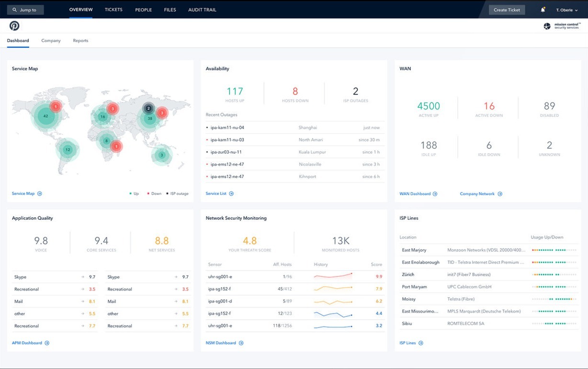Click the magnifier icon in Jump to
The width and height of the screenshot is (588, 369).
click(15, 10)
